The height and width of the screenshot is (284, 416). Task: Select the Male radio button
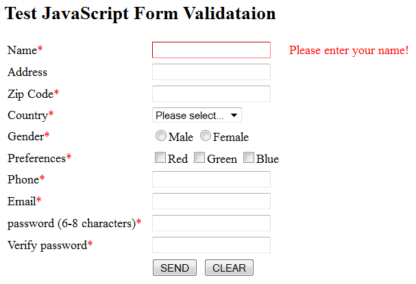tap(161, 136)
